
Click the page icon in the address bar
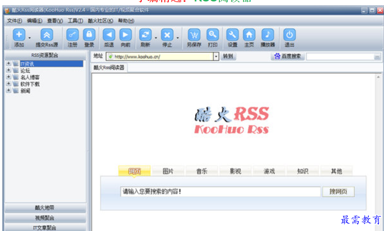click(111, 57)
